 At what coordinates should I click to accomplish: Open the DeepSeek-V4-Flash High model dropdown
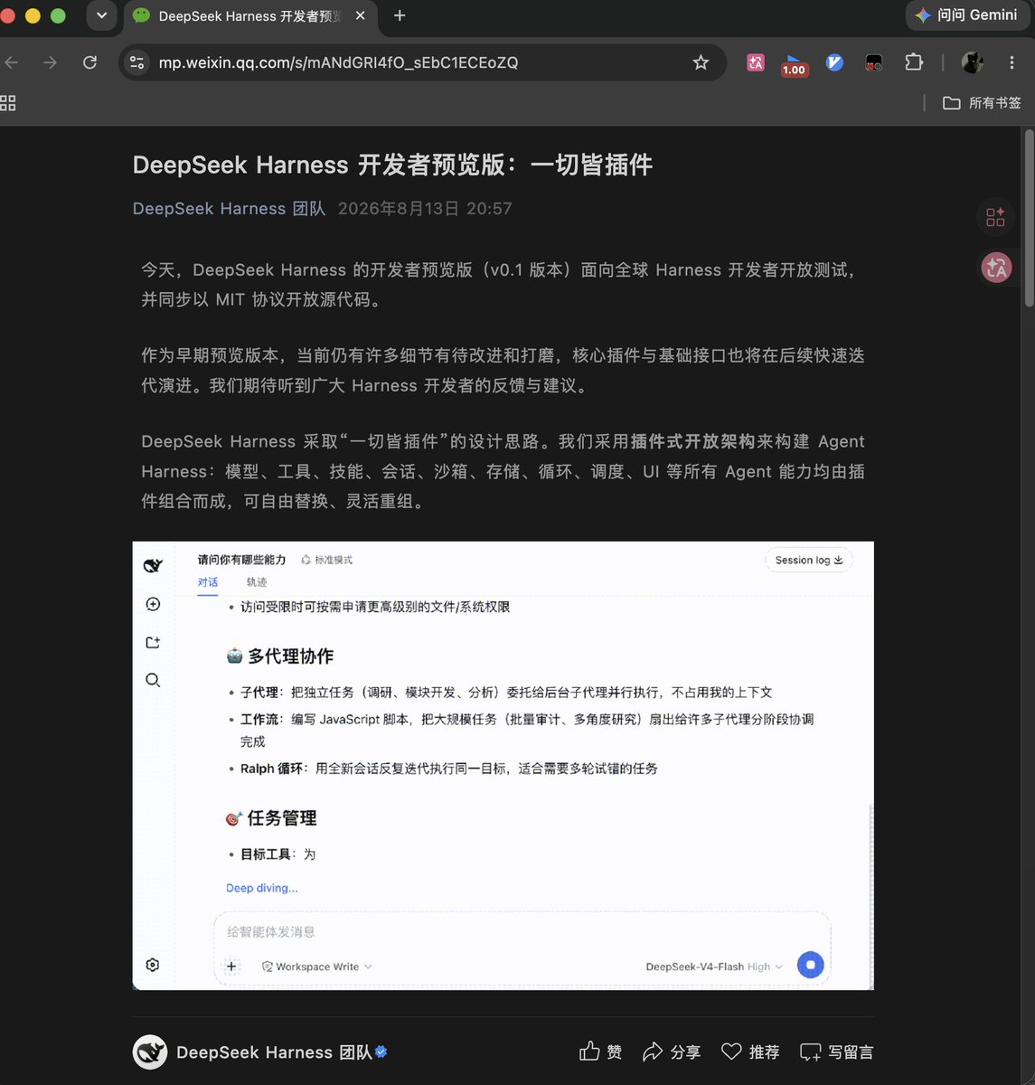point(714,967)
